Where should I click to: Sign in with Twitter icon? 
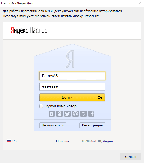pyautogui.click(x=68, y=114)
